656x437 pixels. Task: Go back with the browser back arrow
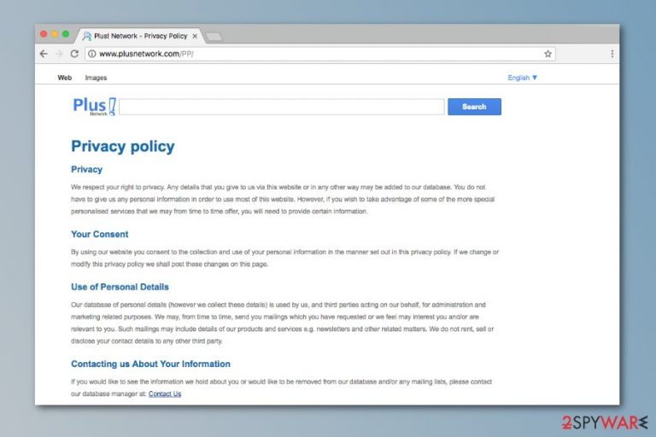coord(44,54)
